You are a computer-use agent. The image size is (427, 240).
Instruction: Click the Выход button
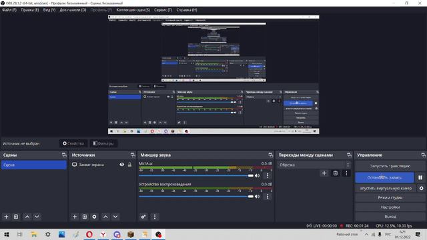[390, 217]
